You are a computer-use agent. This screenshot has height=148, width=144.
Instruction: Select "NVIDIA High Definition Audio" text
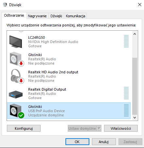tap(53, 42)
